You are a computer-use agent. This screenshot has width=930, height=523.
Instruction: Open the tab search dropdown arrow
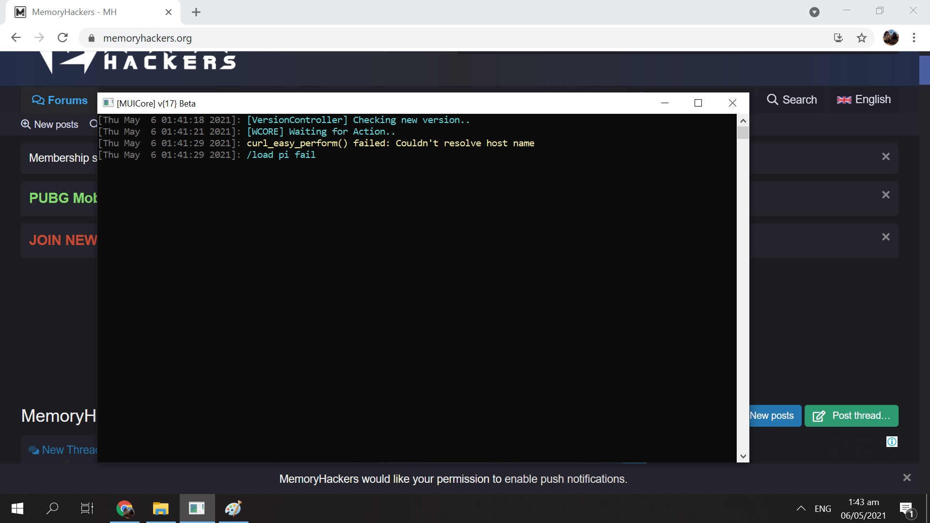pos(814,12)
